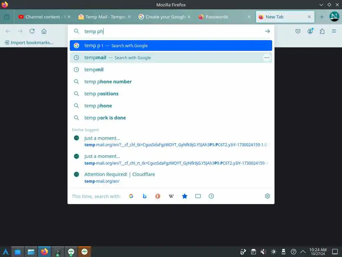Click the Firefox taskbar icon
The height and width of the screenshot is (257, 342).
click(44, 252)
